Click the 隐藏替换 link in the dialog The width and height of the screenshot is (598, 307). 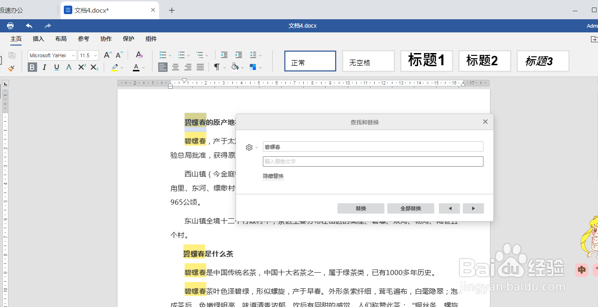[x=273, y=176]
